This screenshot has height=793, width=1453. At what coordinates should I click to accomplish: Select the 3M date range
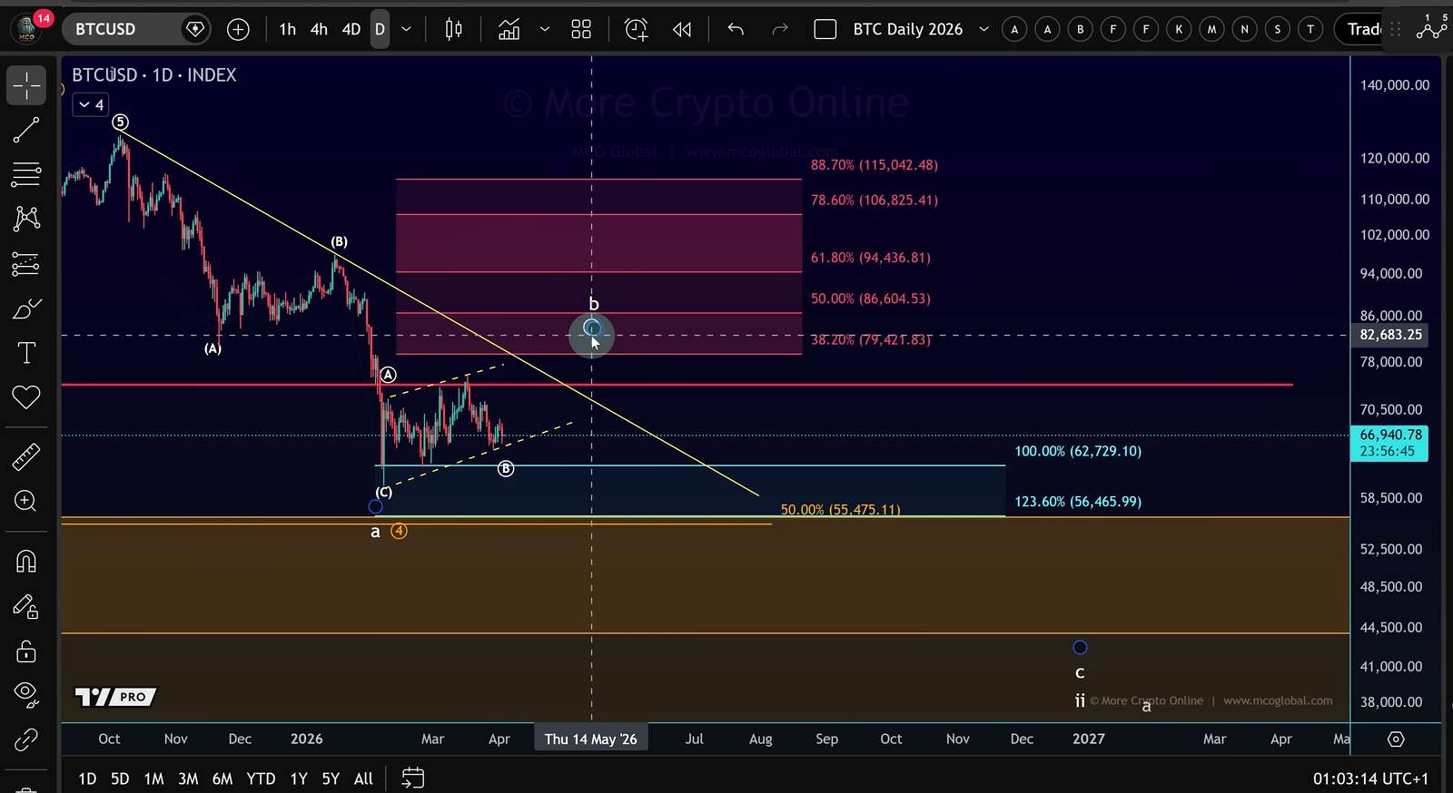(x=188, y=778)
